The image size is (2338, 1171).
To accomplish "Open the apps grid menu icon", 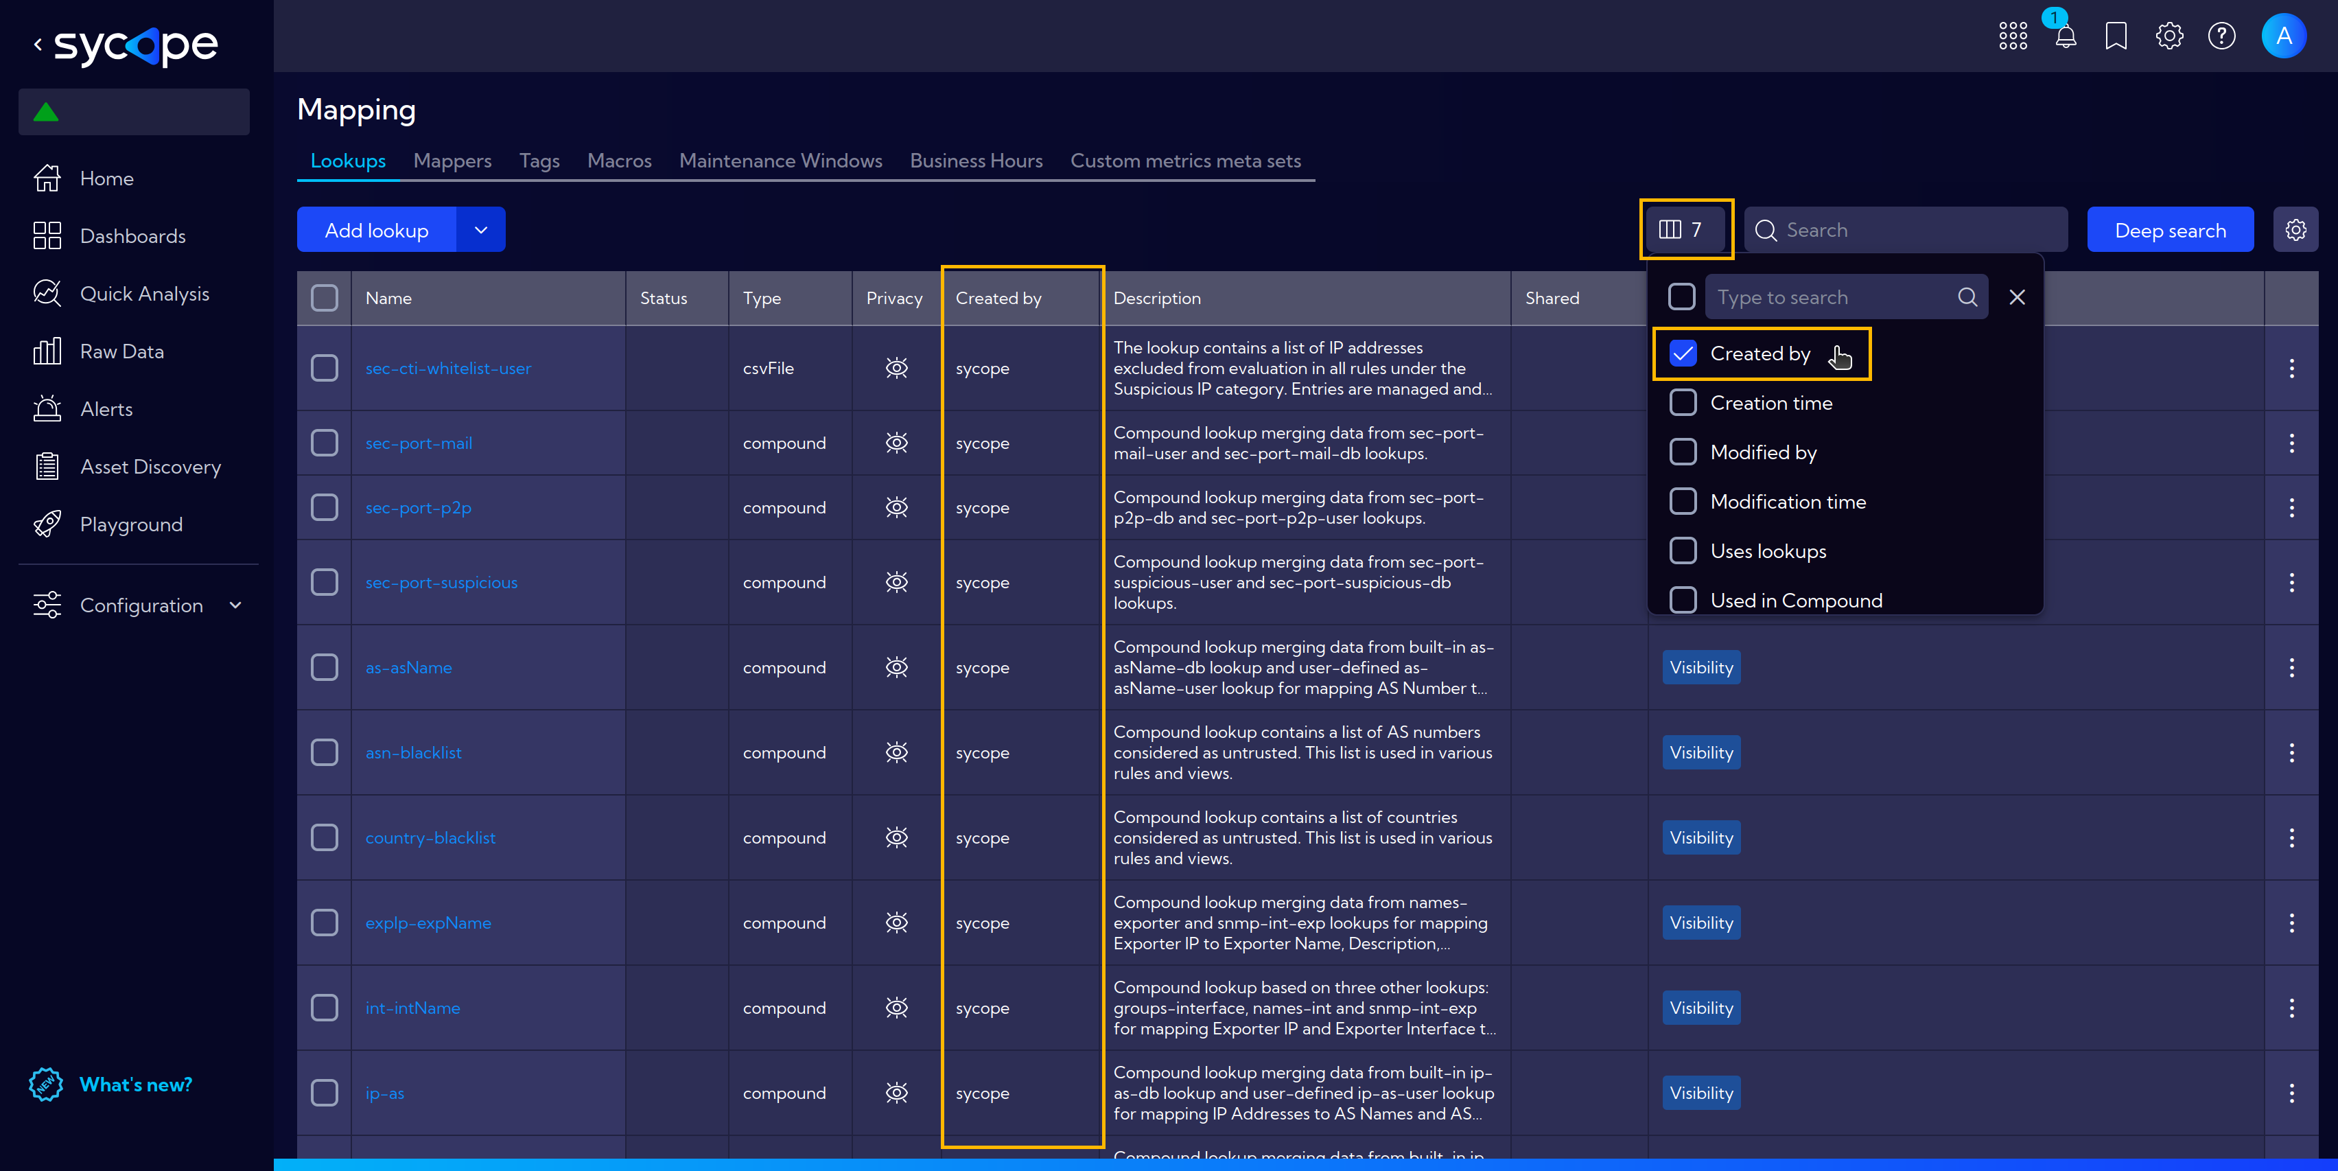I will (x=2012, y=36).
